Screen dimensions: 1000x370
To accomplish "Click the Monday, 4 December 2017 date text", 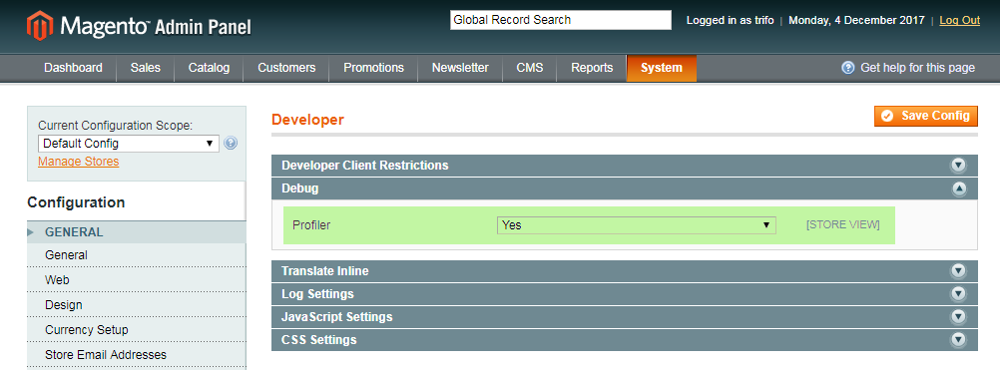I will pos(856,20).
